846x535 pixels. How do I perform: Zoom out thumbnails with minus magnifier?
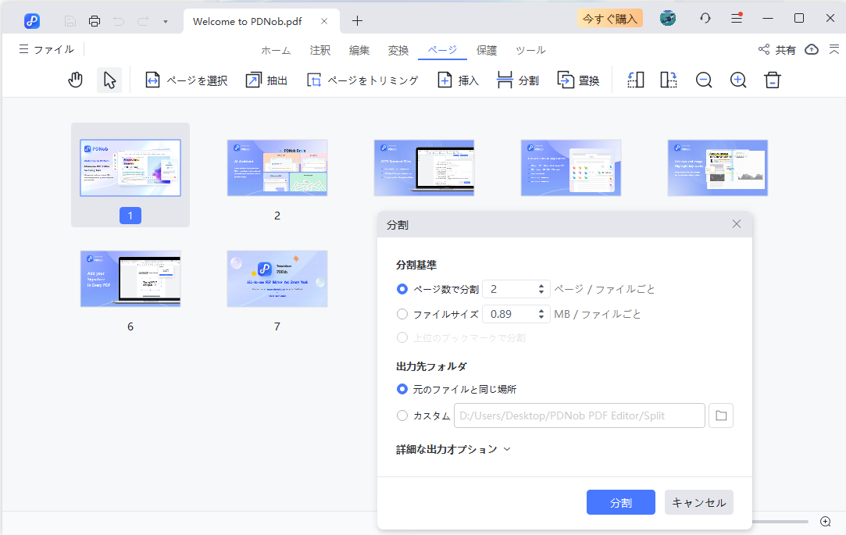704,80
